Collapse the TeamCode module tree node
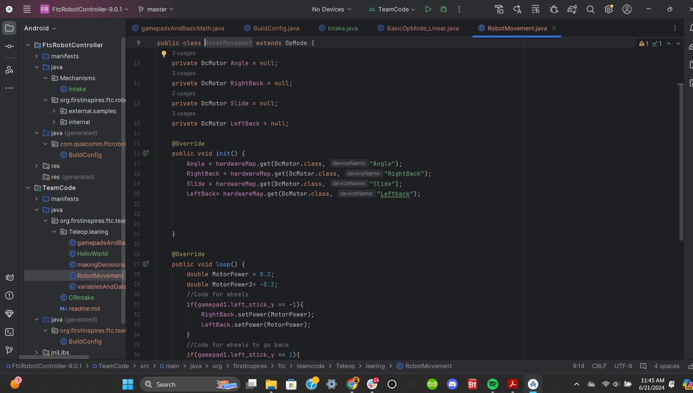 pos(28,188)
